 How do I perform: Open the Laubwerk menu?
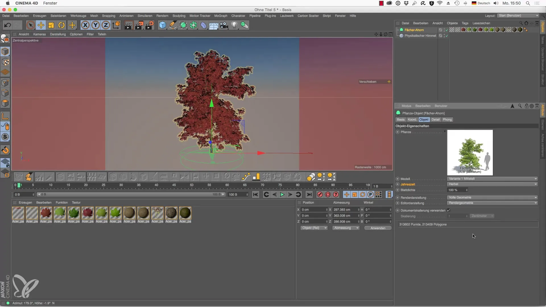coord(287,16)
